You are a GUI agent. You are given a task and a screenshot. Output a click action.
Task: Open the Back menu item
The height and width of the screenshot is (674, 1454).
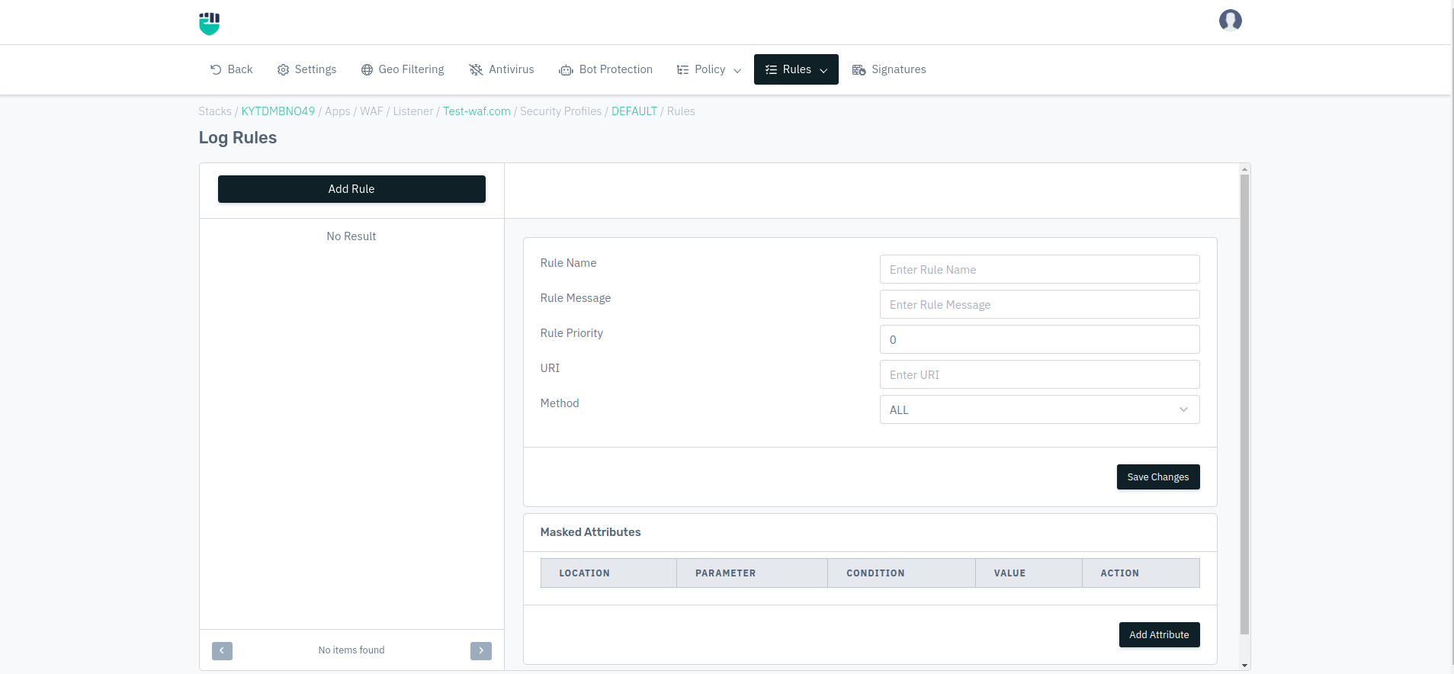(232, 69)
